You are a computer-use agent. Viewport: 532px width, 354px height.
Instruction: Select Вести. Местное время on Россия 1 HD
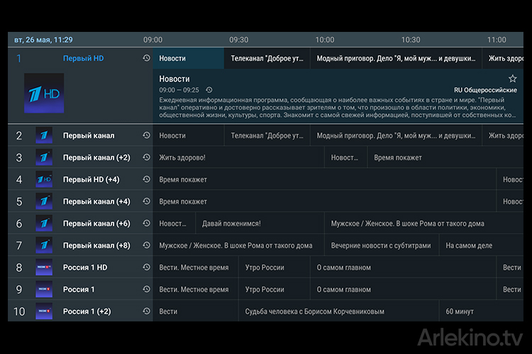[196, 268]
